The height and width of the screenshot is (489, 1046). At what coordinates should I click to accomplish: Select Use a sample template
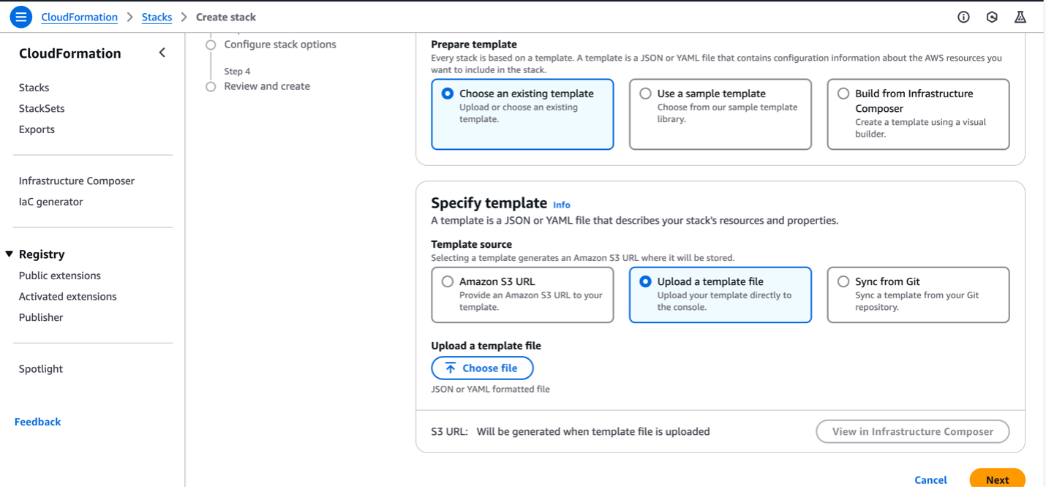(x=645, y=94)
